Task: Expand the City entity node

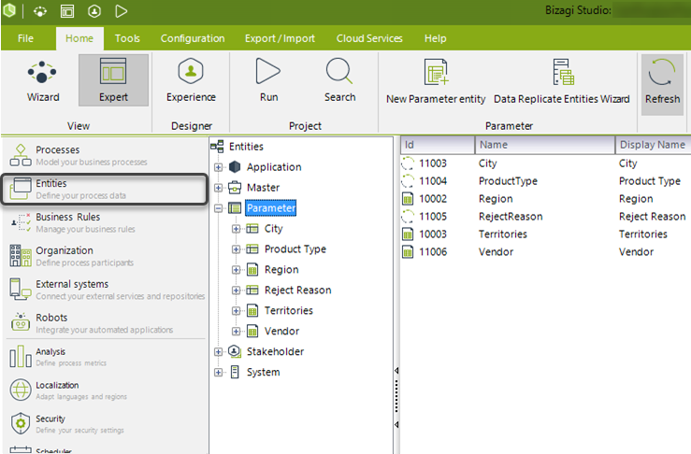Action: [237, 229]
